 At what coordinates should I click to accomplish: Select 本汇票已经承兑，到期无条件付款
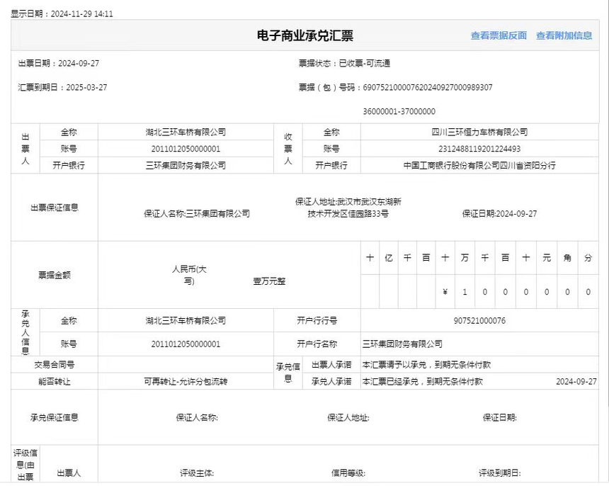click(423, 381)
